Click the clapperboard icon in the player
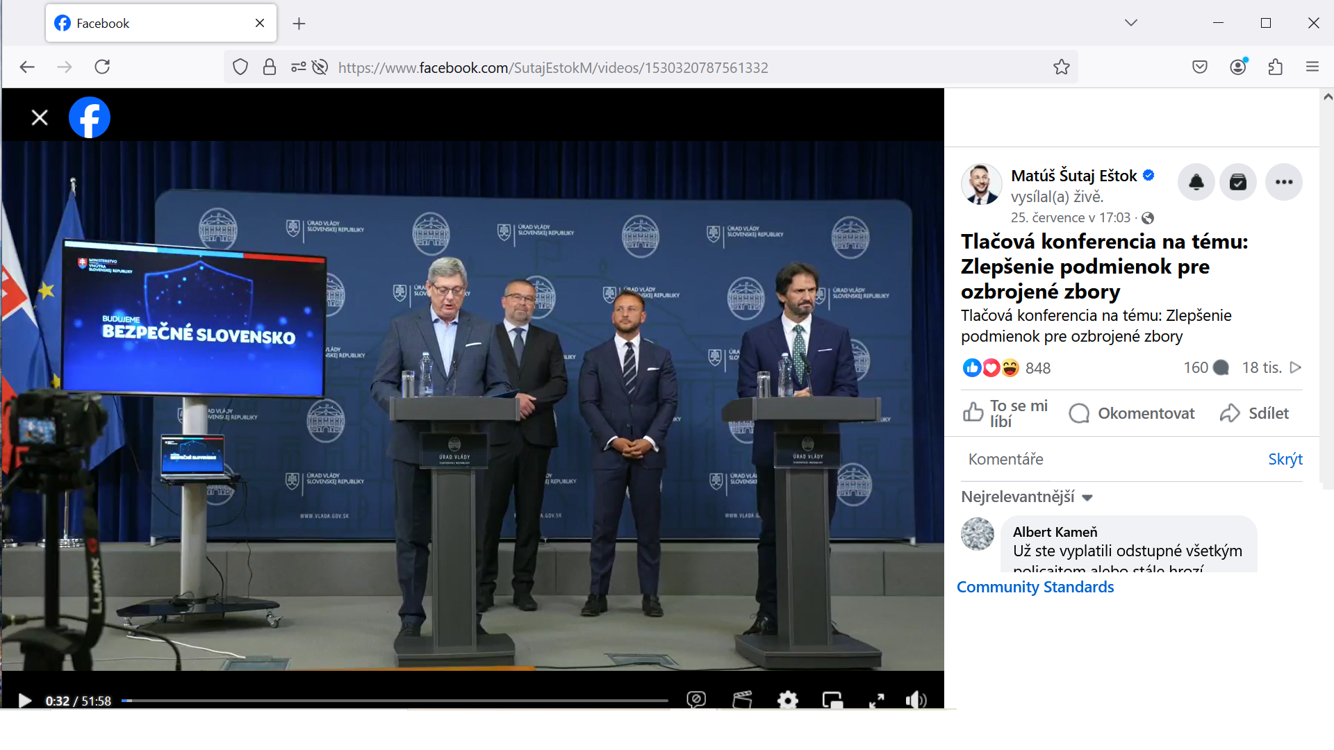1334x750 pixels. point(742,699)
